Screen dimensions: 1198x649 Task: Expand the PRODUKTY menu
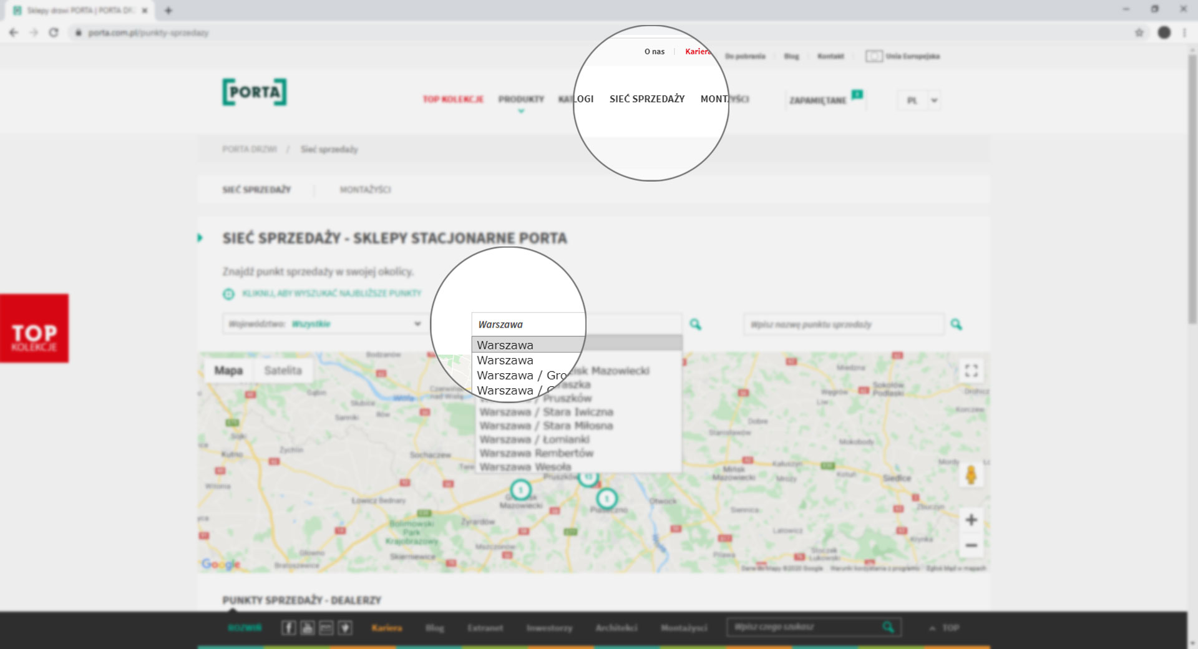[x=521, y=99]
